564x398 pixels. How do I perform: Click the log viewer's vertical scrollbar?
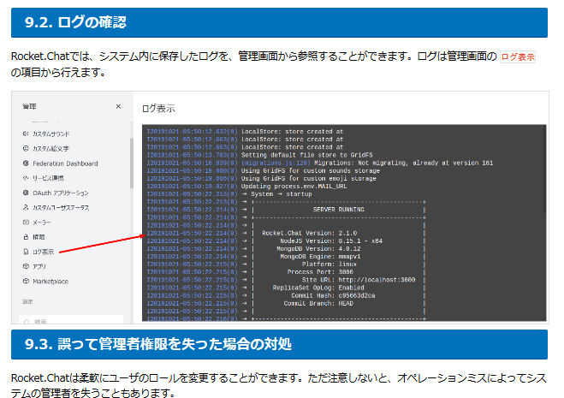point(544,169)
